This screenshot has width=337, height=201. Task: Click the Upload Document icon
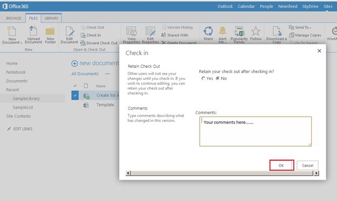[33, 31]
